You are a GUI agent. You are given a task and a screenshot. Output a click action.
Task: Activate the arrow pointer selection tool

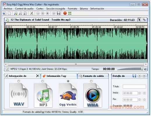(139, 20)
